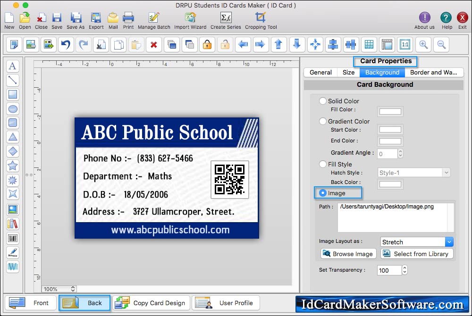Click Select from Library button
This screenshot has height=316, width=472.
coord(417,254)
